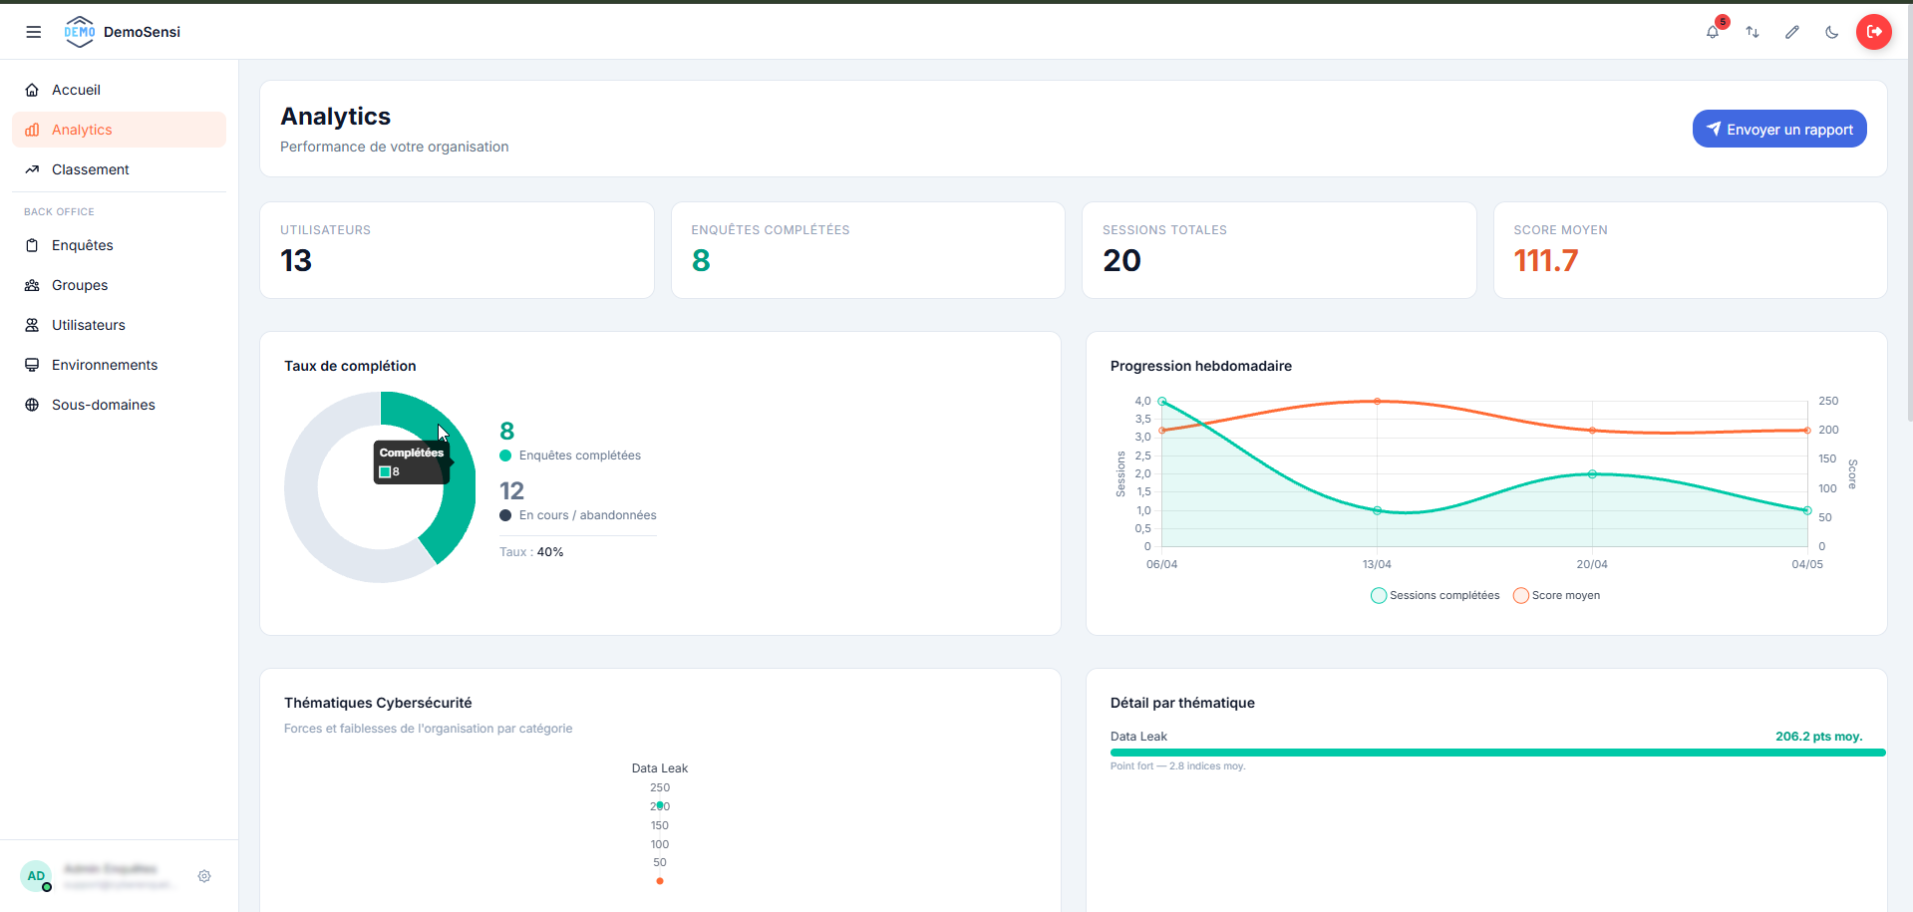Click the Taux : 40% text
The height and width of the screenshot is (912, 1913).
(531, 552)
